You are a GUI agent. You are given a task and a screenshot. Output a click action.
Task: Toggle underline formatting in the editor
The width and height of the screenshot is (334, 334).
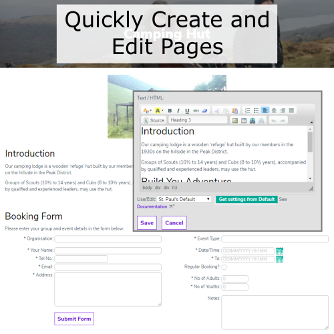tap(187, 110)
